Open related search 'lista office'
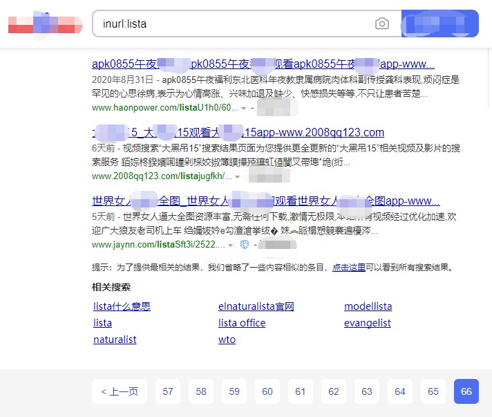Image resolution: width=492 pixels, height=417 pixels. [x=241, y=323]
